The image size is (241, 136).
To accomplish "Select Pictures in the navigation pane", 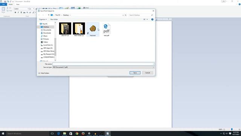I will tap(46, 39).
